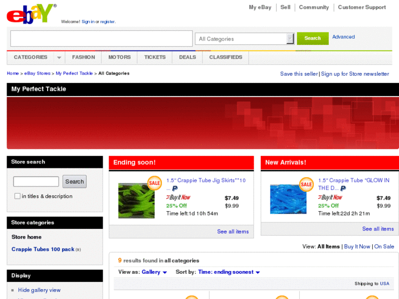Click PayPal icon next to GLOW IN THE D...
Image resolution: width=399 pixels, height=299 pixels.
point(343,188)
